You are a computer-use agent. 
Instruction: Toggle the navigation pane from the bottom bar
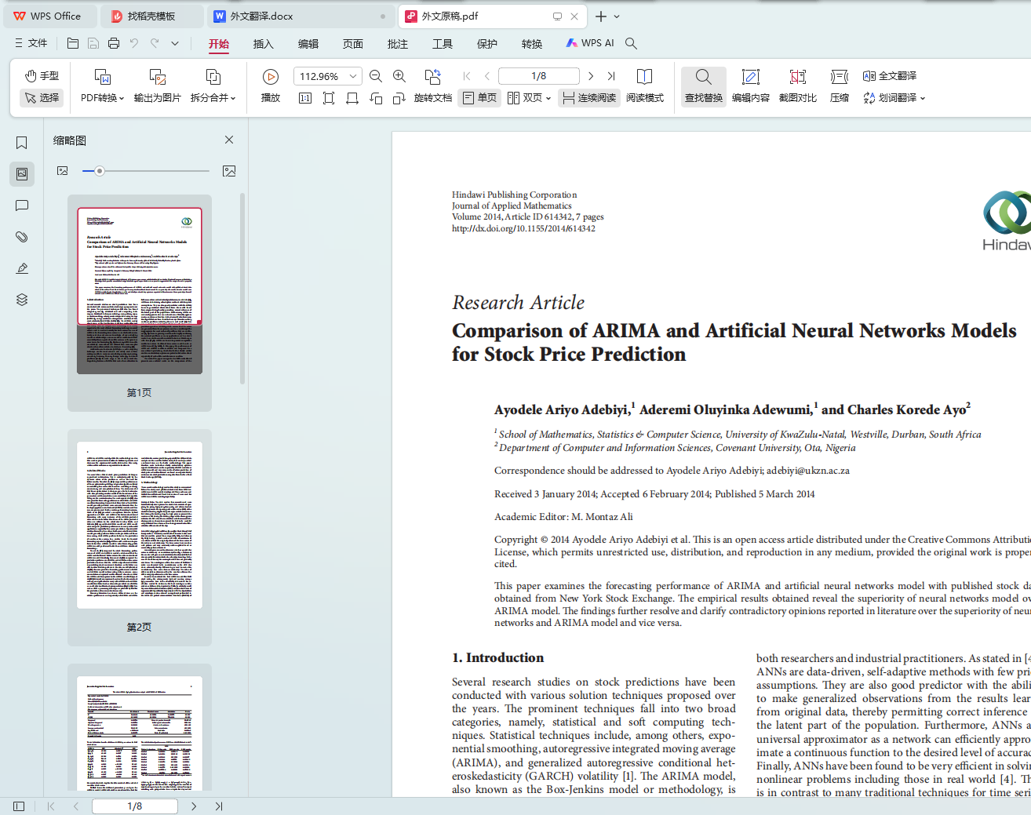tap(19, 806)
